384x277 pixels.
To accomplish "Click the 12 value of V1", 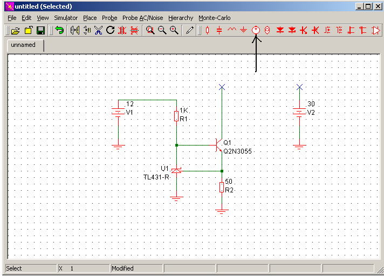I will 130,104.
